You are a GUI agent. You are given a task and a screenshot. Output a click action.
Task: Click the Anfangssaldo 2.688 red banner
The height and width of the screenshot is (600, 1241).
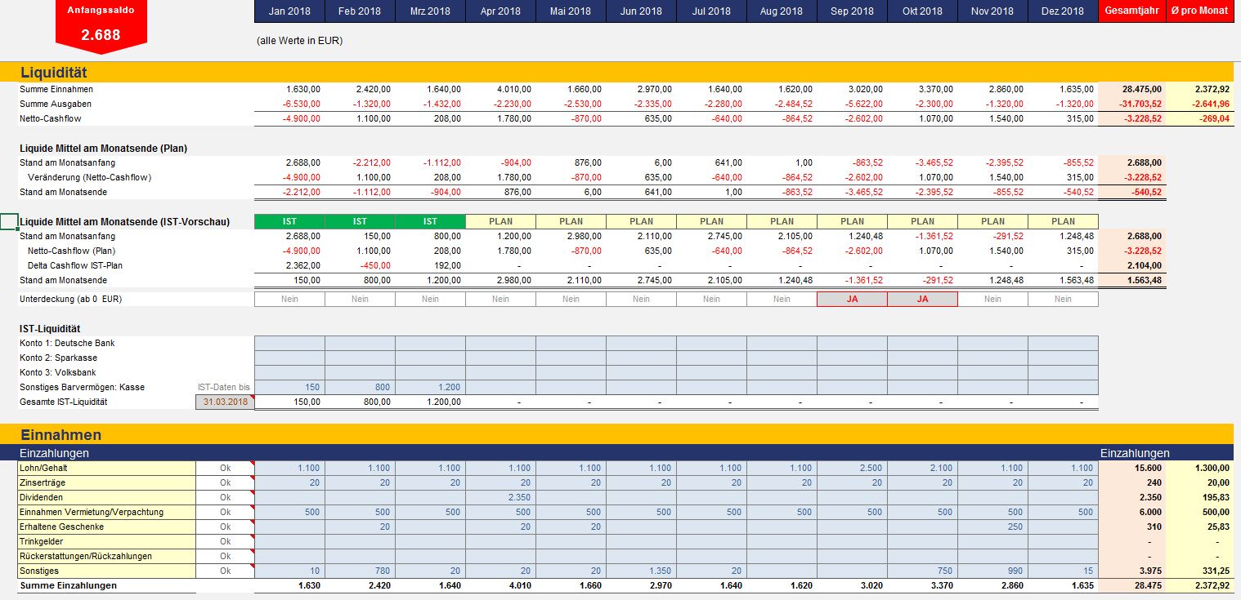(x=101, y=25)
